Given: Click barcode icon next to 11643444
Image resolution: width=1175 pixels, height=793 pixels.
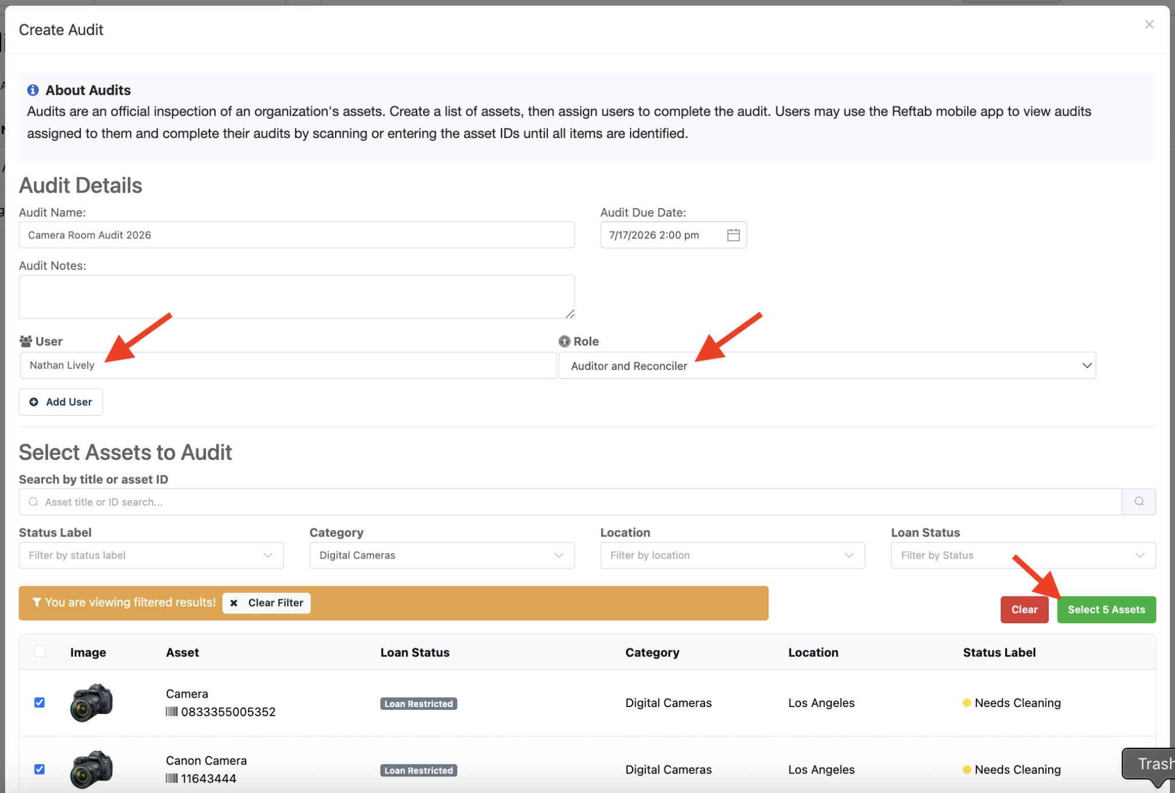Looking at the screenshot, I should click(x=172, y=779).
